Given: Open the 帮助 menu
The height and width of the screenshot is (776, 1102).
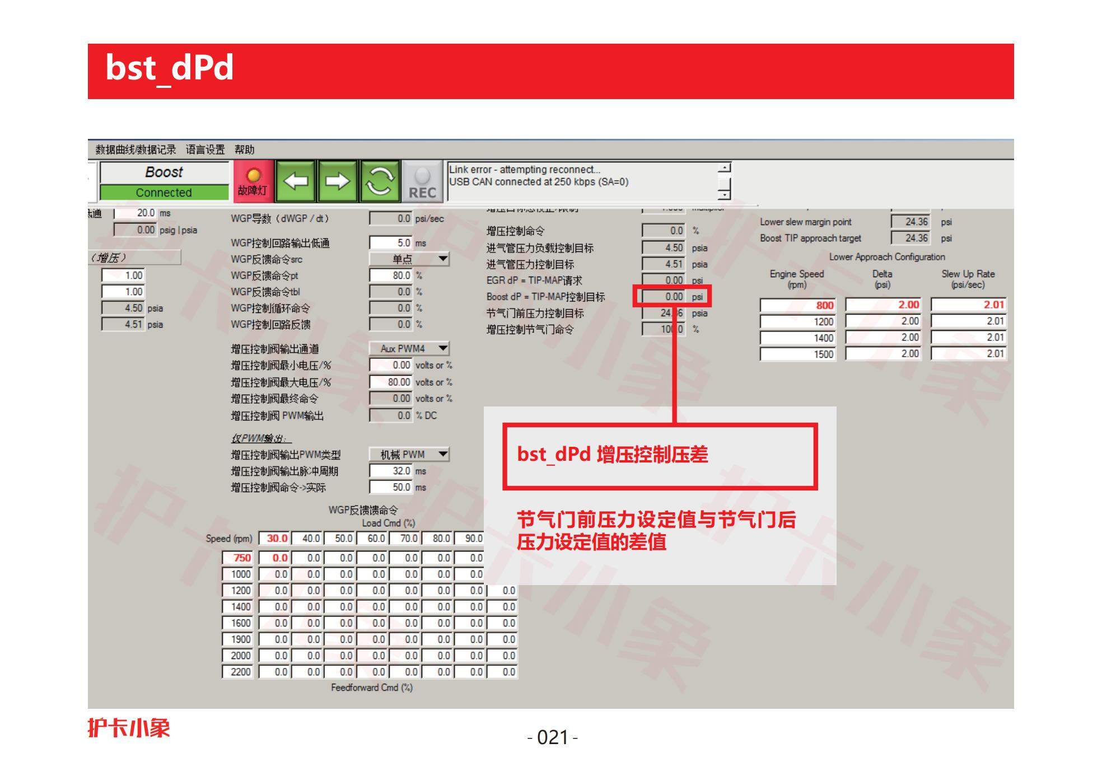Looking at the screenshot, I should 244,149.
